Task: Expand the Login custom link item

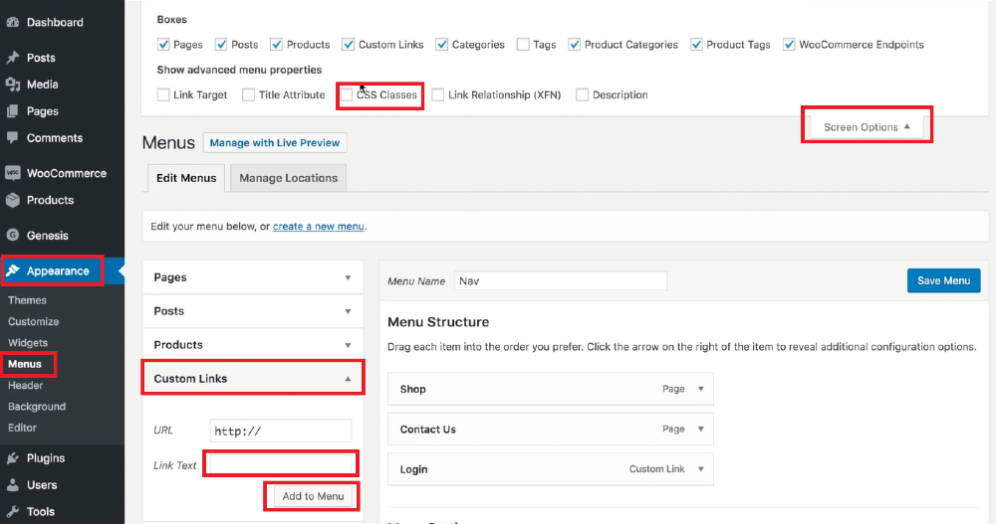Action: pyautogui.click(x=701, y=469)
